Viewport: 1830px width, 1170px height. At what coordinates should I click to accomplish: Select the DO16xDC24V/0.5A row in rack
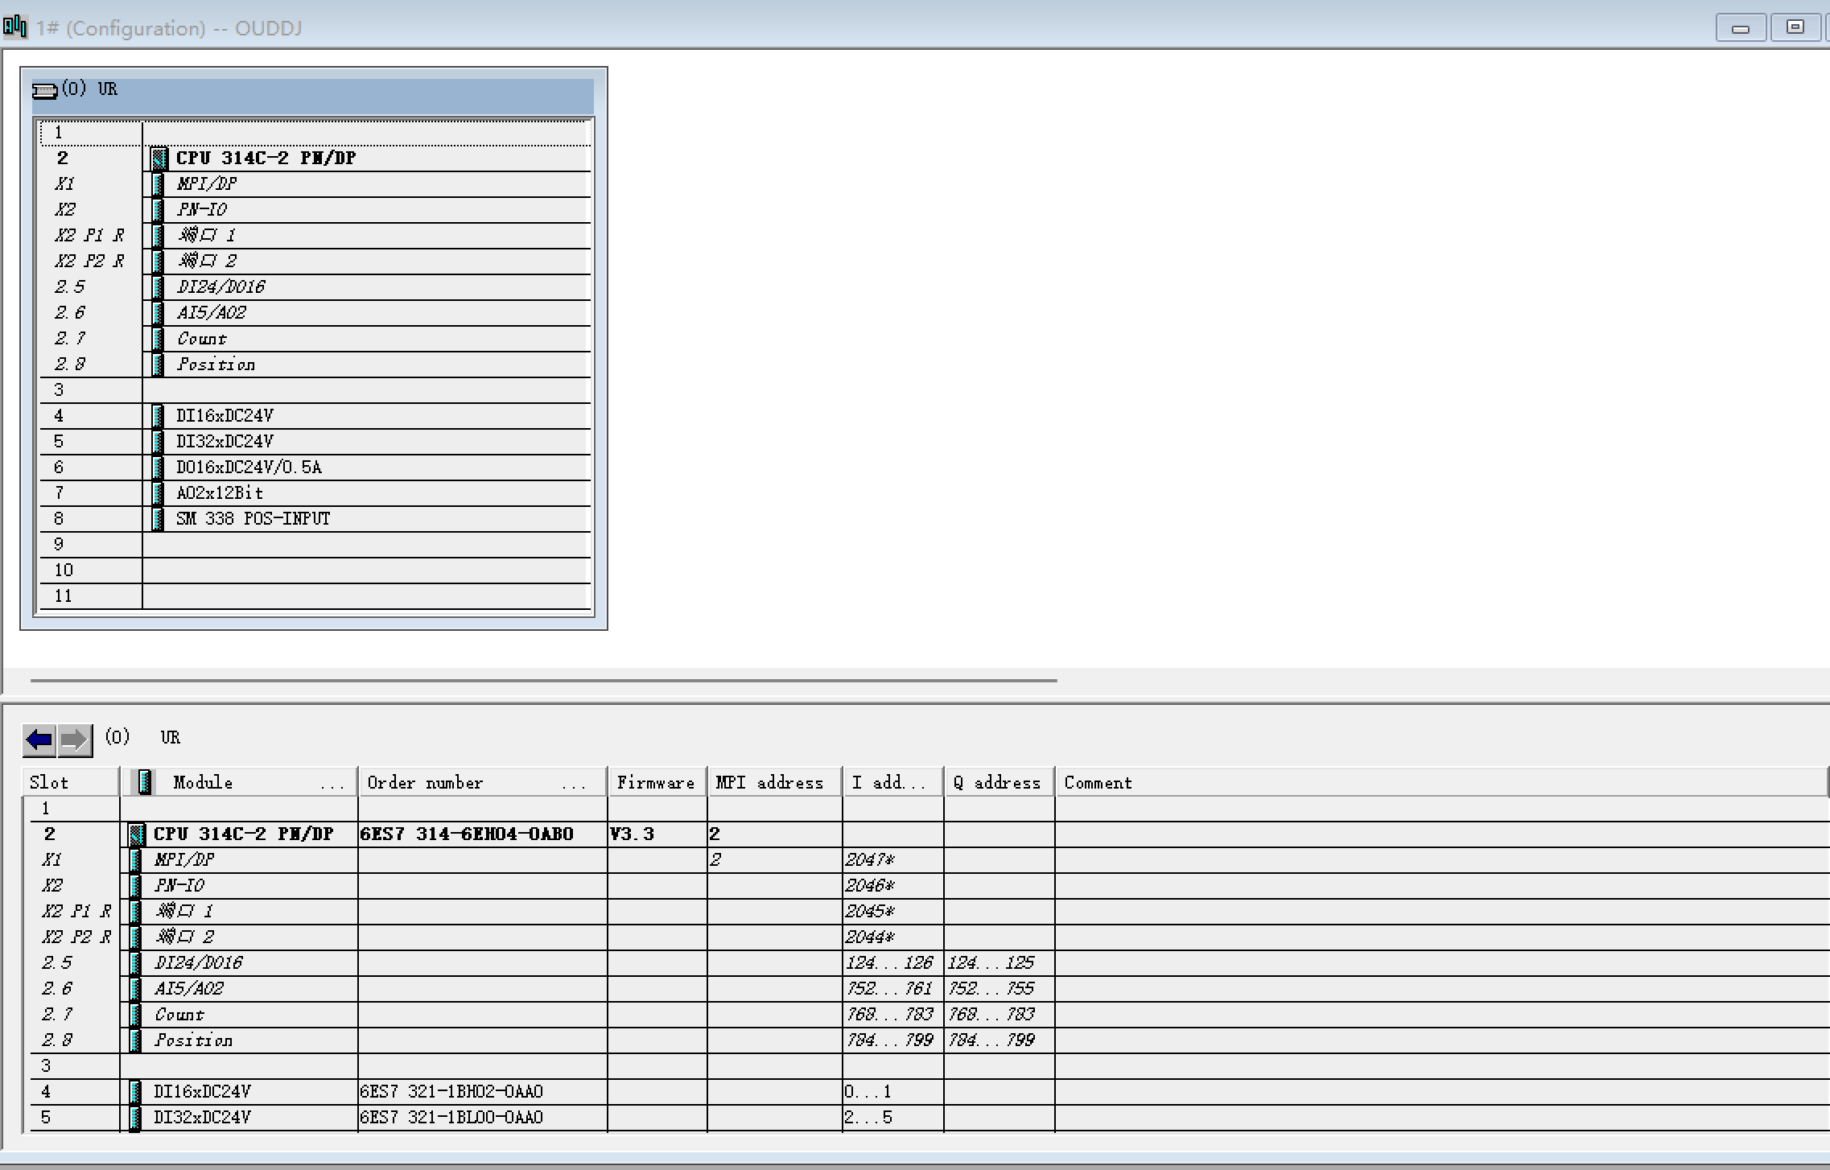(x=249, y=468)
